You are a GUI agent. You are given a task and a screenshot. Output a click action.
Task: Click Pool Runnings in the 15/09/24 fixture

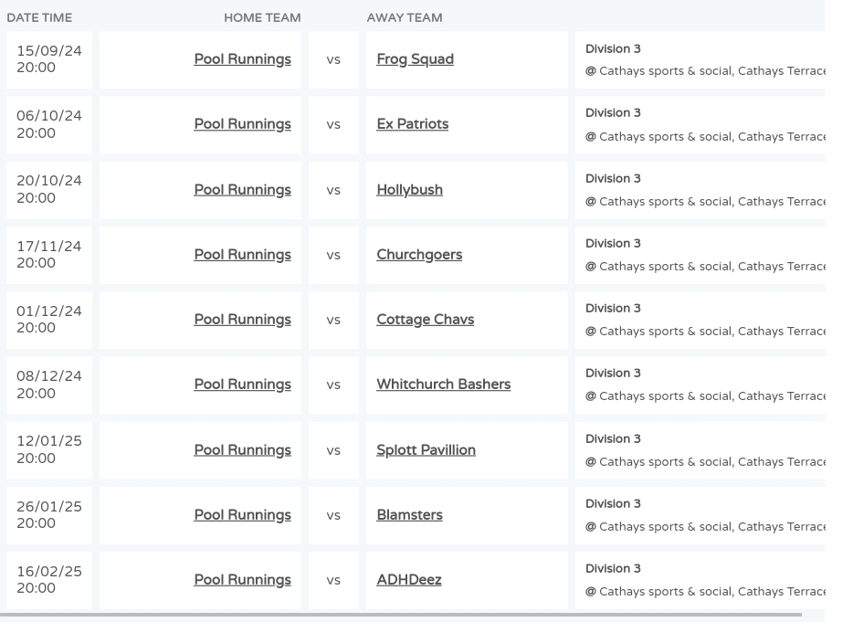[x=243, y=59]
